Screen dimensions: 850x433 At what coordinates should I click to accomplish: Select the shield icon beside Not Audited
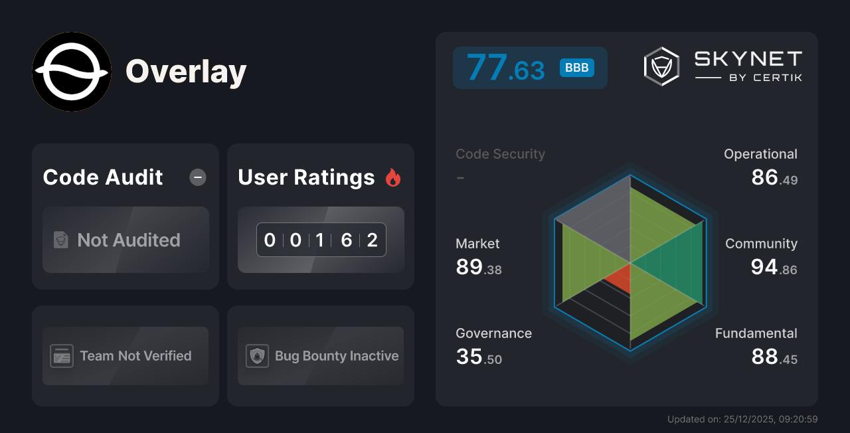tap(60, 240)
